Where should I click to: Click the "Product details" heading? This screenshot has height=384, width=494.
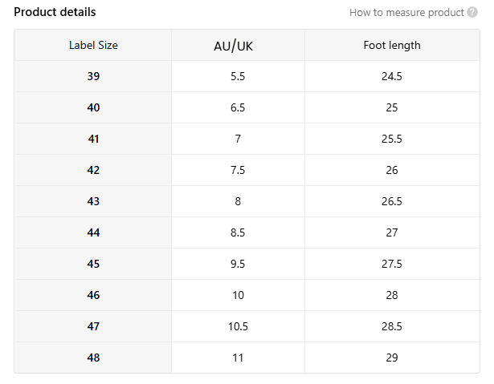click(x=55, y=12)
